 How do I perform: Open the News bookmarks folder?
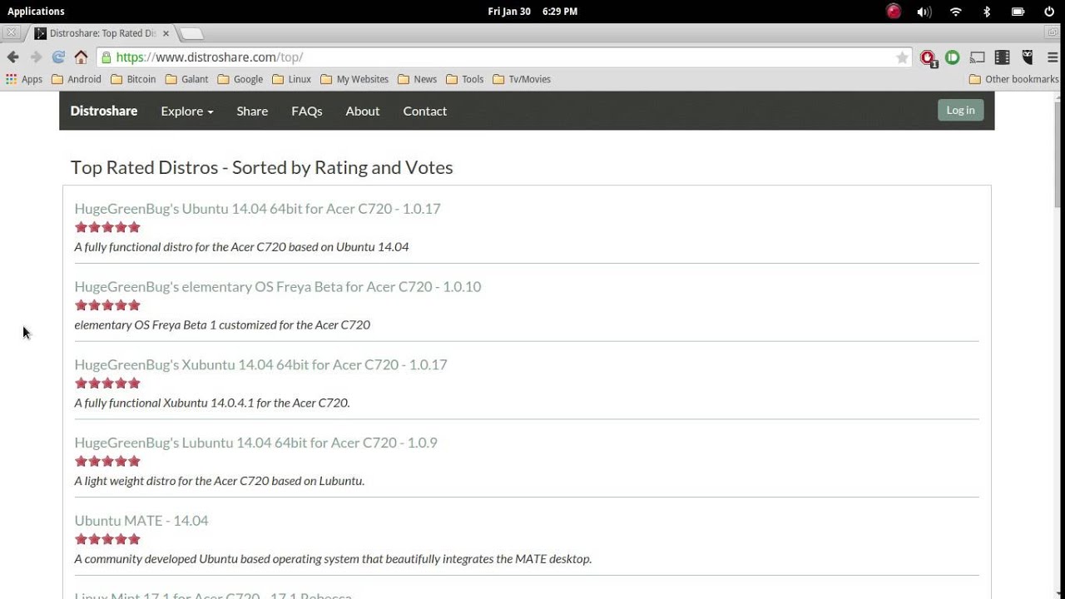coord(417,79)
